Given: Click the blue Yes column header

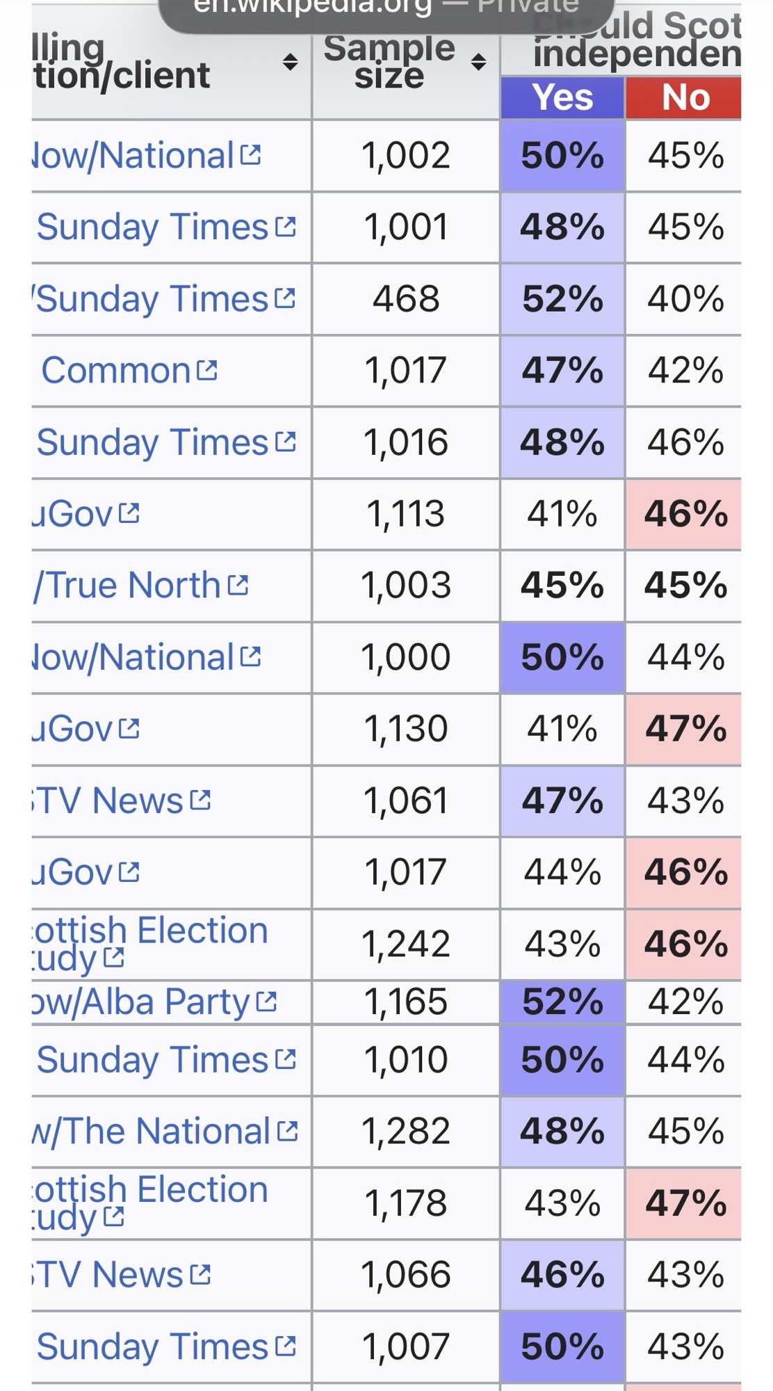Looking at the screenshot, I should 562,97.
